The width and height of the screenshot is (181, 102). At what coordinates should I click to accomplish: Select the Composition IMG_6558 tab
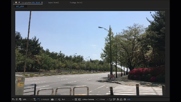click(31, 3)
